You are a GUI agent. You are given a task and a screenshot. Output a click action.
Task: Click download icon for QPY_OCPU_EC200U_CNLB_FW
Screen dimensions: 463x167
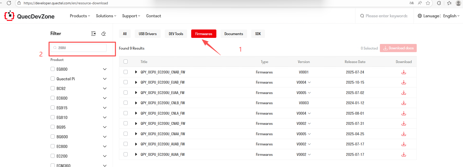[x=404, y=103]
